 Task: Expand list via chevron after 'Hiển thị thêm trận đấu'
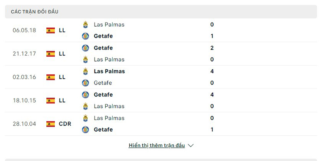pyautogui.click(x=191, y=146)
